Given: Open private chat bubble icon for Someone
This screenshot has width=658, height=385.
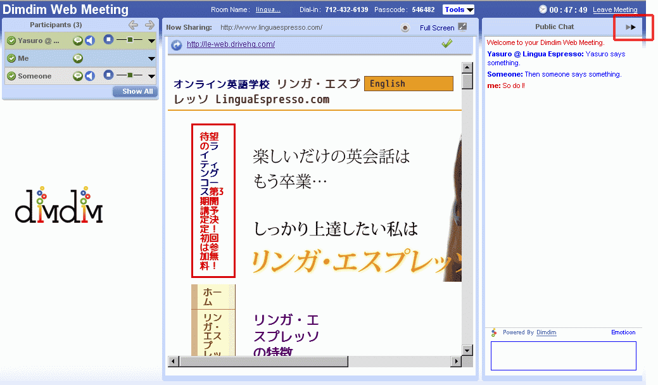Looking at the screenshot, I should click(x=78, y=76).
